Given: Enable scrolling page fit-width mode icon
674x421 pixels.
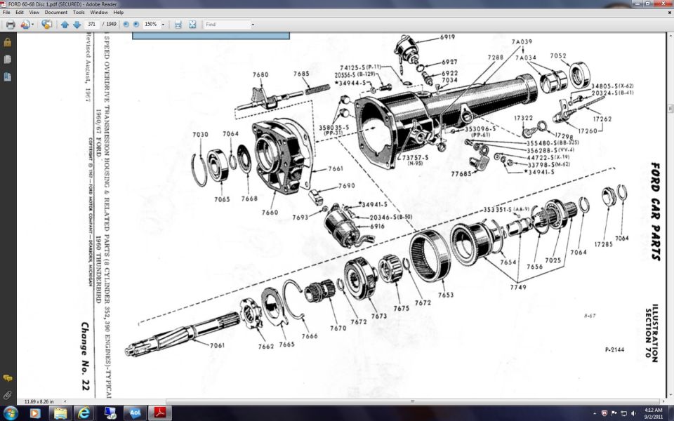Looking at the screenshot, I should tap(178, 25).
